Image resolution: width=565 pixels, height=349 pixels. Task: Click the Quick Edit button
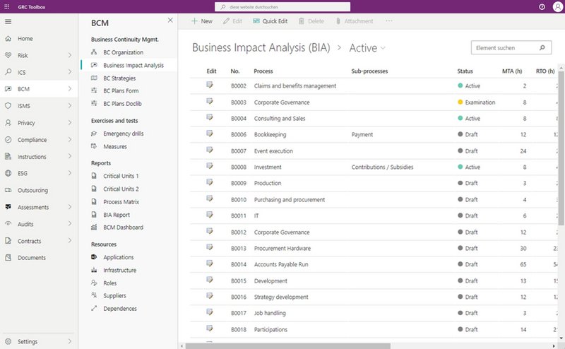(x=270, y=21)
